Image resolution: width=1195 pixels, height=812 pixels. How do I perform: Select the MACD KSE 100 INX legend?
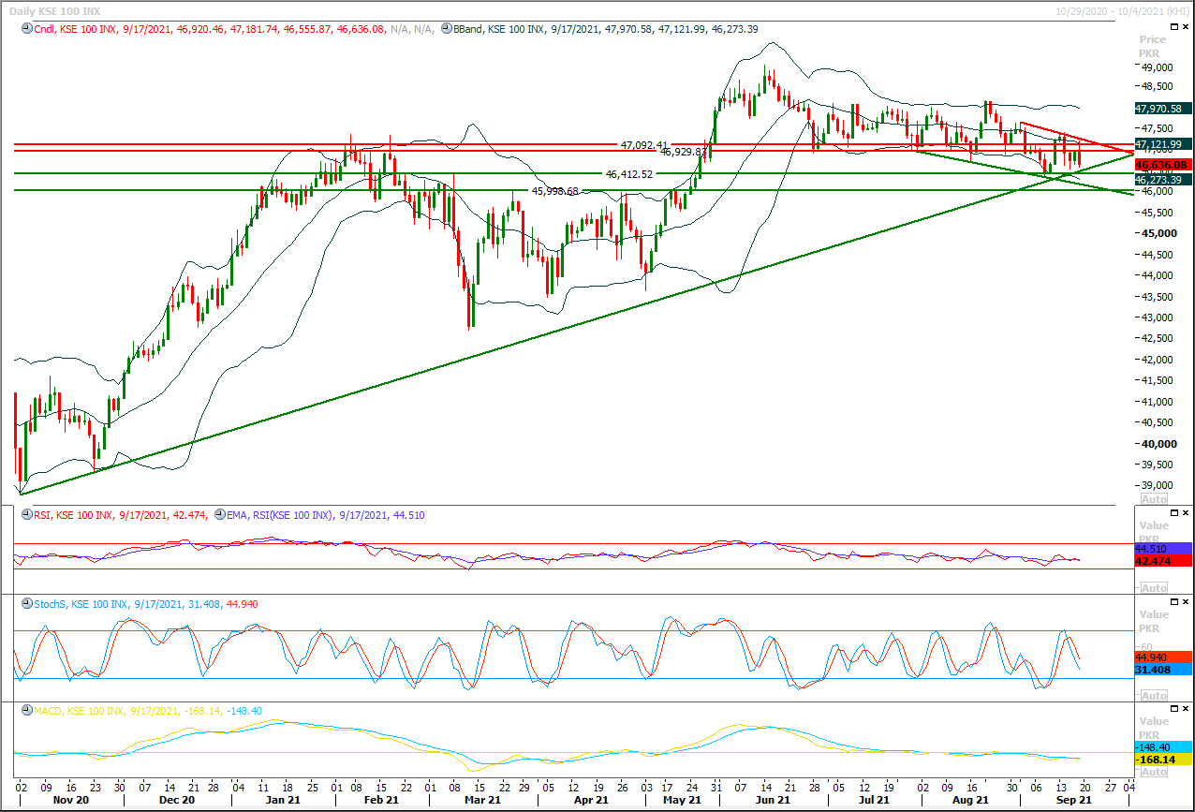[x=146, y=713]
